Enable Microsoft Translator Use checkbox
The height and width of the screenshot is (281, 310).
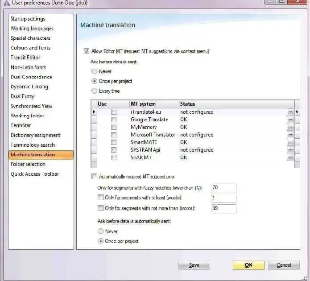[x=114, y=135]
